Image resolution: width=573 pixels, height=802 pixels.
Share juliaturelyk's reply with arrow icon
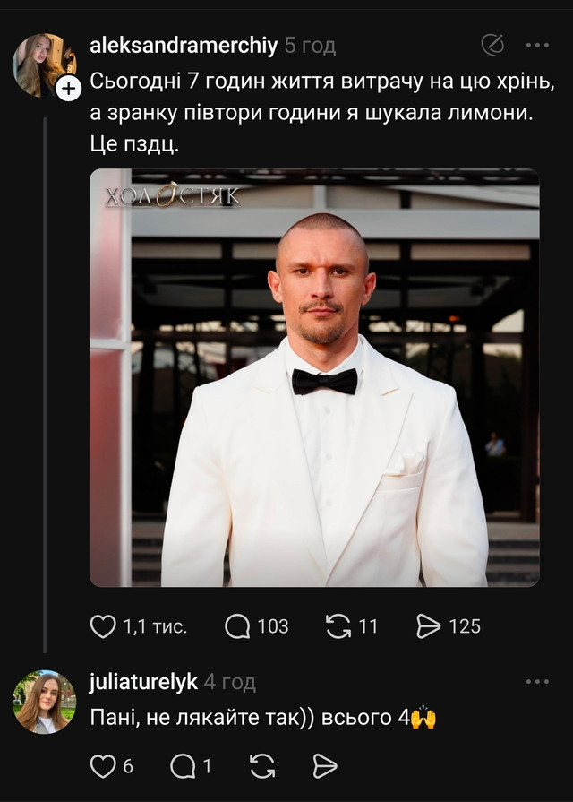pyautogui.click(x=325, y=765)
